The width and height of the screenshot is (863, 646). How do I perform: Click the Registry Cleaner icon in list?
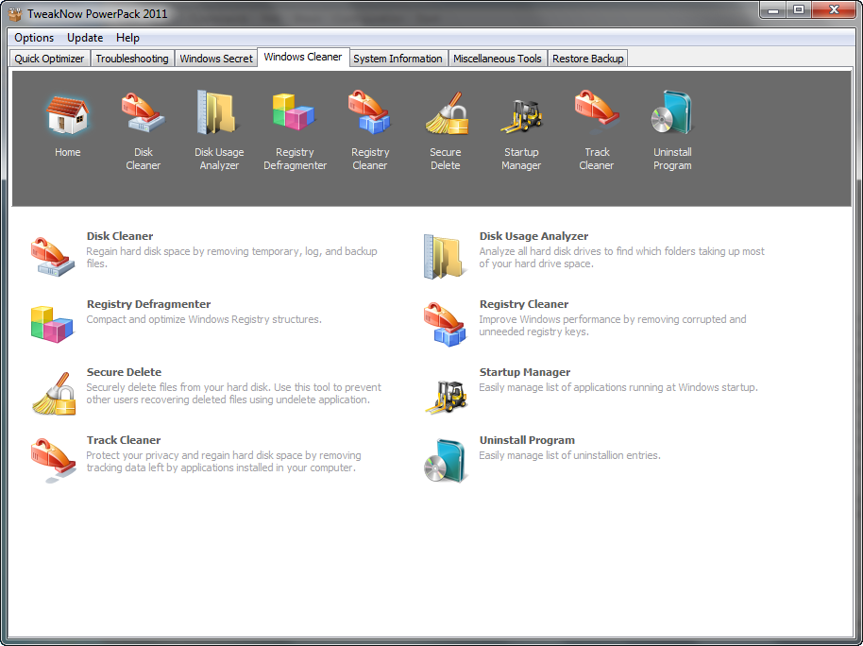(x=445, y=324)
